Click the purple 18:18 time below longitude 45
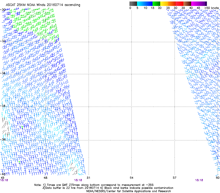This screenshot has height=193, width=220. 4,180
